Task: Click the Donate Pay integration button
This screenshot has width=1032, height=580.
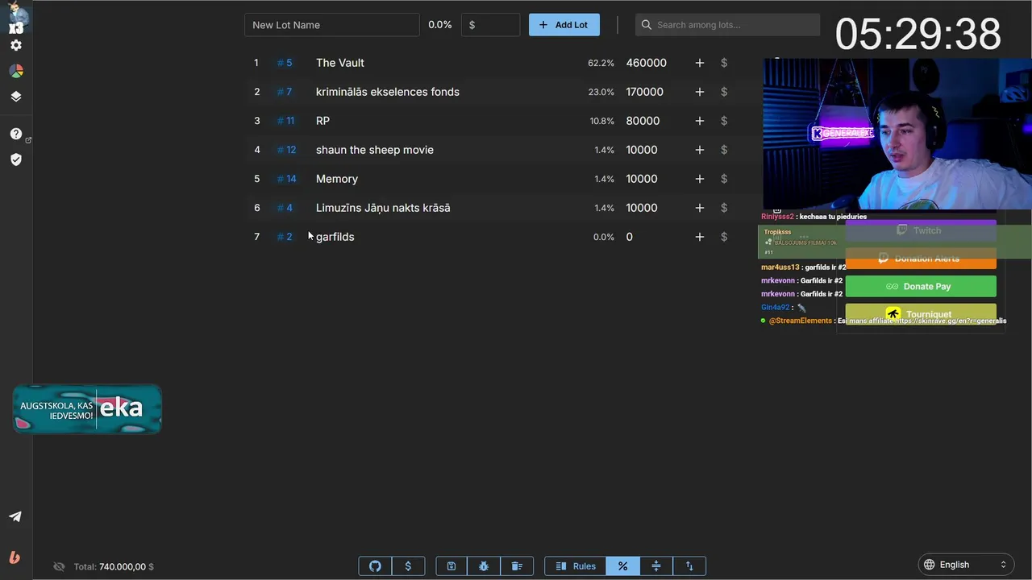Action: (921, 286)
